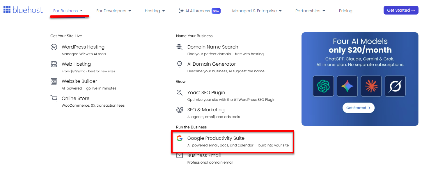The height and width of the screenshot is (179, 422).
Task: Click the Yoast SEO Plugin magnifier icon
Action: pos(180,93)
